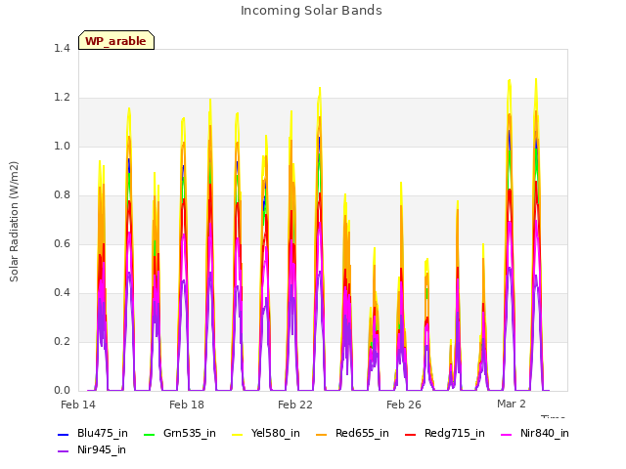The height and width of the screenshot is (469, 626).
Task: Select the Blu475_in legend label
Action: click(103, 434)
